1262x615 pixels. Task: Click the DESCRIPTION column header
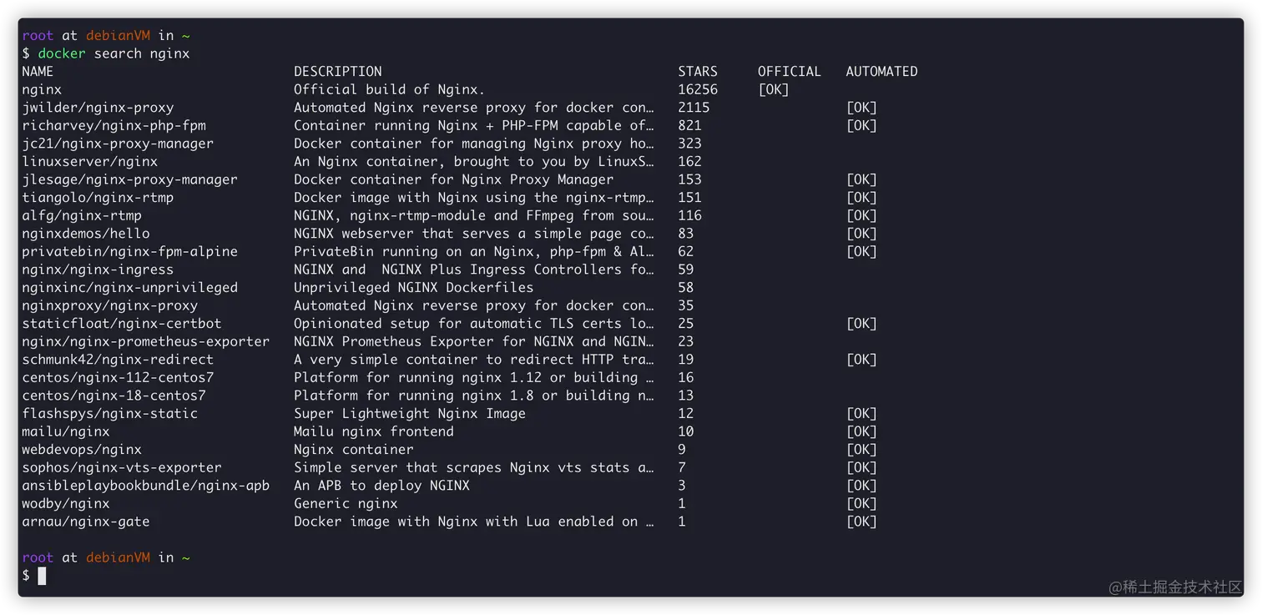337,72
